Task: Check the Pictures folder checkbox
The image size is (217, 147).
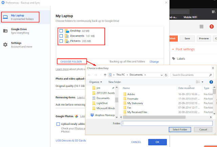Action: tap(61, 41)
